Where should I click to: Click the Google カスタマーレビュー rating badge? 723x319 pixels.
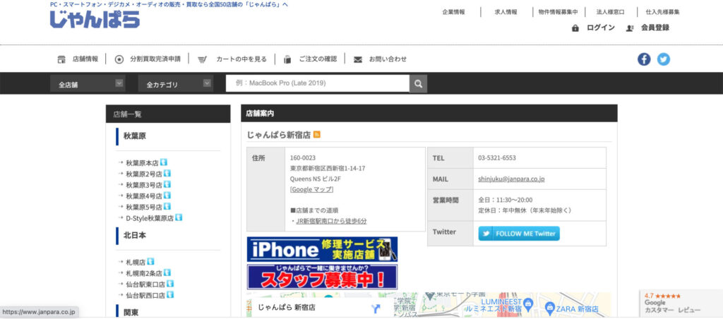(681, 303)
